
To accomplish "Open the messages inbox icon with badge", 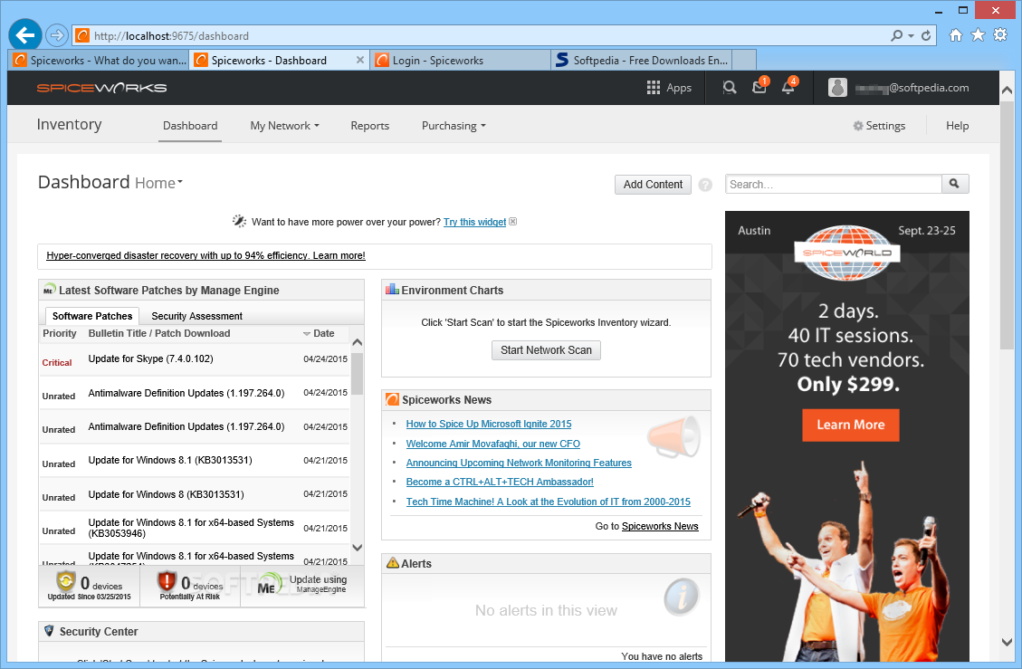I will 760,86.
